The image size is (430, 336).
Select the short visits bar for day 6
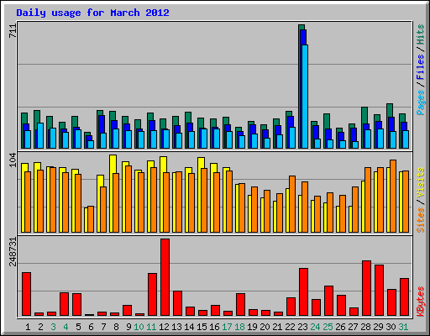point(86,220)
